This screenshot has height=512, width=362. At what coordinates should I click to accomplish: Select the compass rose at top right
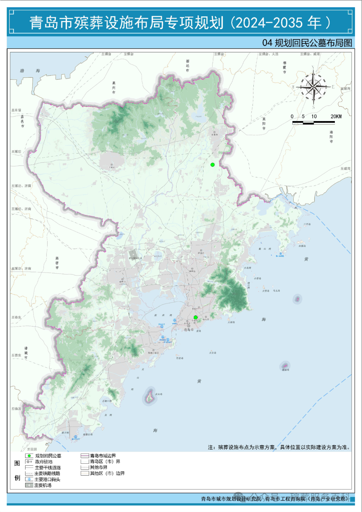pyautogui.click(x=314, y=87)
